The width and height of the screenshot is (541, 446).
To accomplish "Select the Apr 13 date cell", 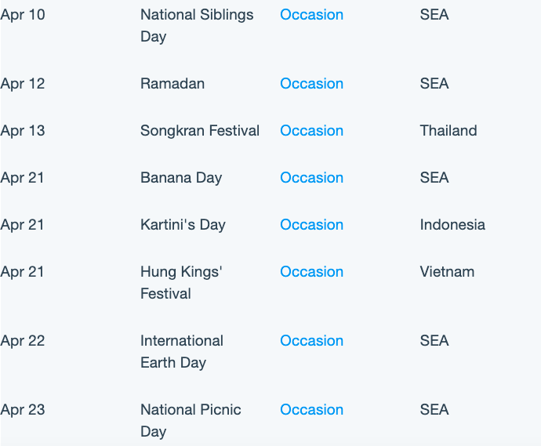I will coord(23,131).
